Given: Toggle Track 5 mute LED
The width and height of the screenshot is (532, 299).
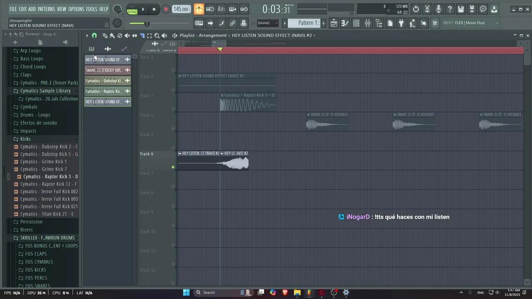Looking at the screenshot, I should (x=173, y=148).
